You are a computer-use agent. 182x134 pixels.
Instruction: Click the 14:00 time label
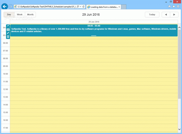pyautogui.click(x=5, y=105)
